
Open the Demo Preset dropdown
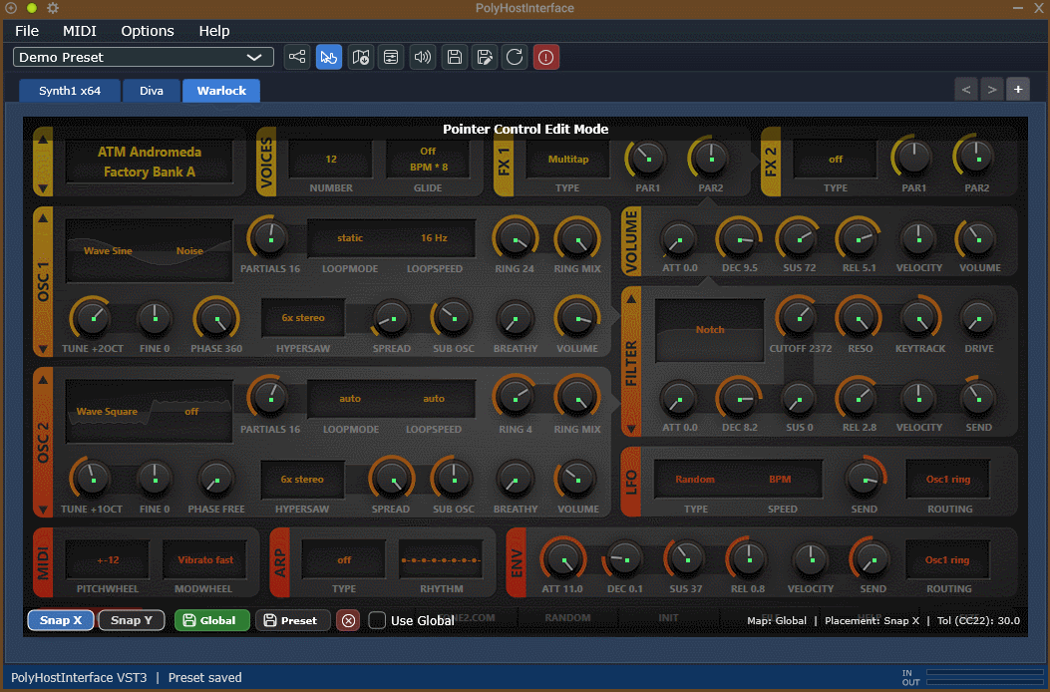tap(144, 57)
